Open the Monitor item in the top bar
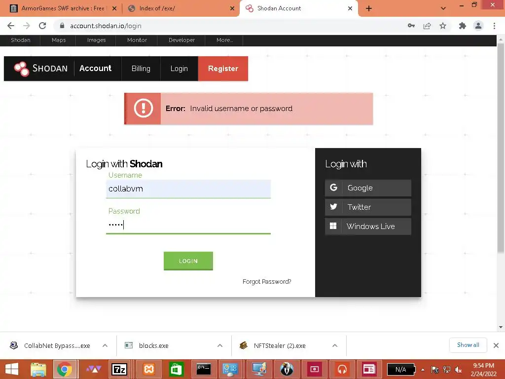Screen dimensions: 505x379 point(137,40)
